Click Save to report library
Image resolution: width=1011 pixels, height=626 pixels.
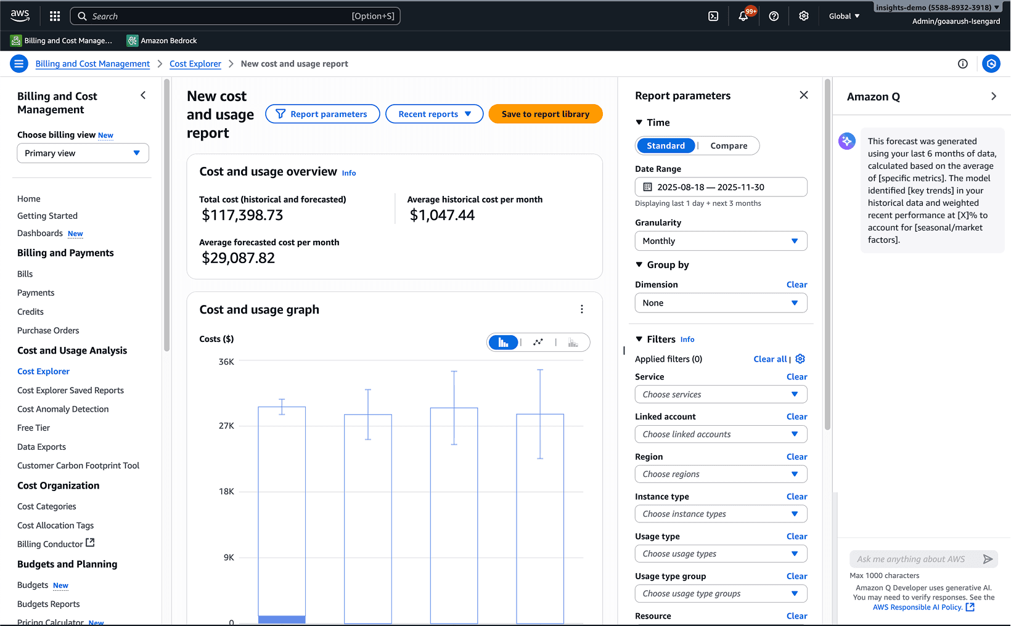coord(546,114)
